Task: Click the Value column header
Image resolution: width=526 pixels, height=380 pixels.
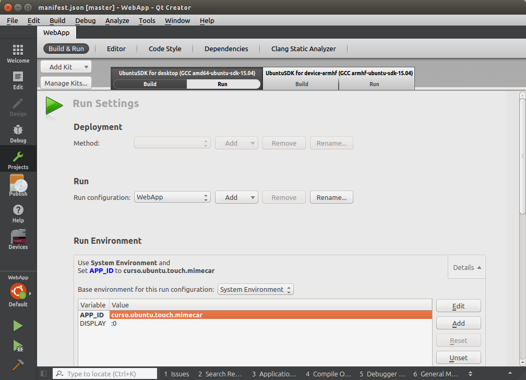Action: tap(270, 305)
